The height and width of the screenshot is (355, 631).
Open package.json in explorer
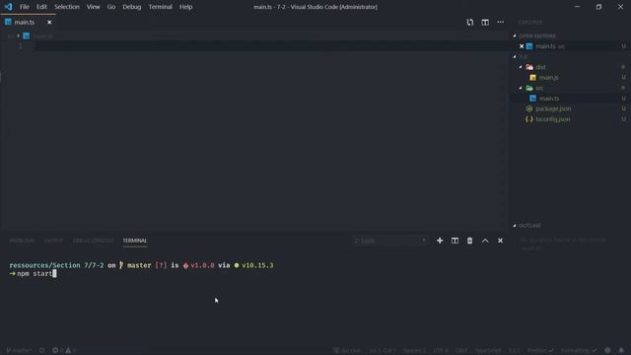coord(553,108)
